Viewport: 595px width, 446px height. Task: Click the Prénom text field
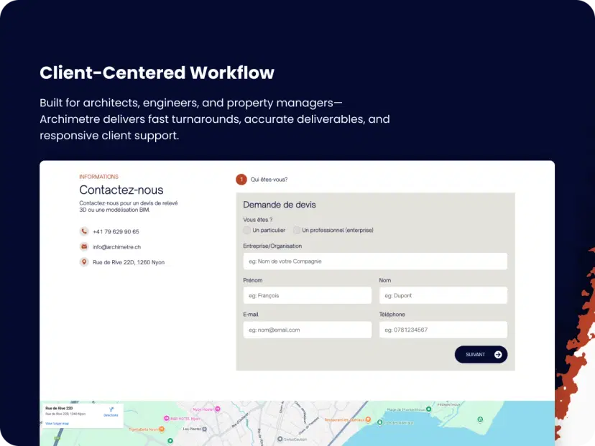307,295
